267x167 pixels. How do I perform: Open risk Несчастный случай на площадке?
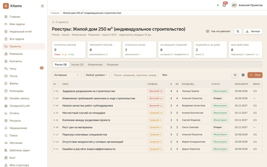(84, 113)
